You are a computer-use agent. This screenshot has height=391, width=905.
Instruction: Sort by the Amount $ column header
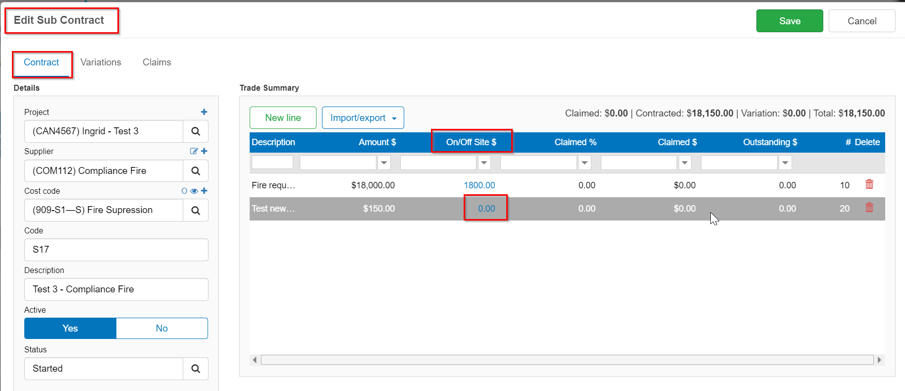point(377,142)
